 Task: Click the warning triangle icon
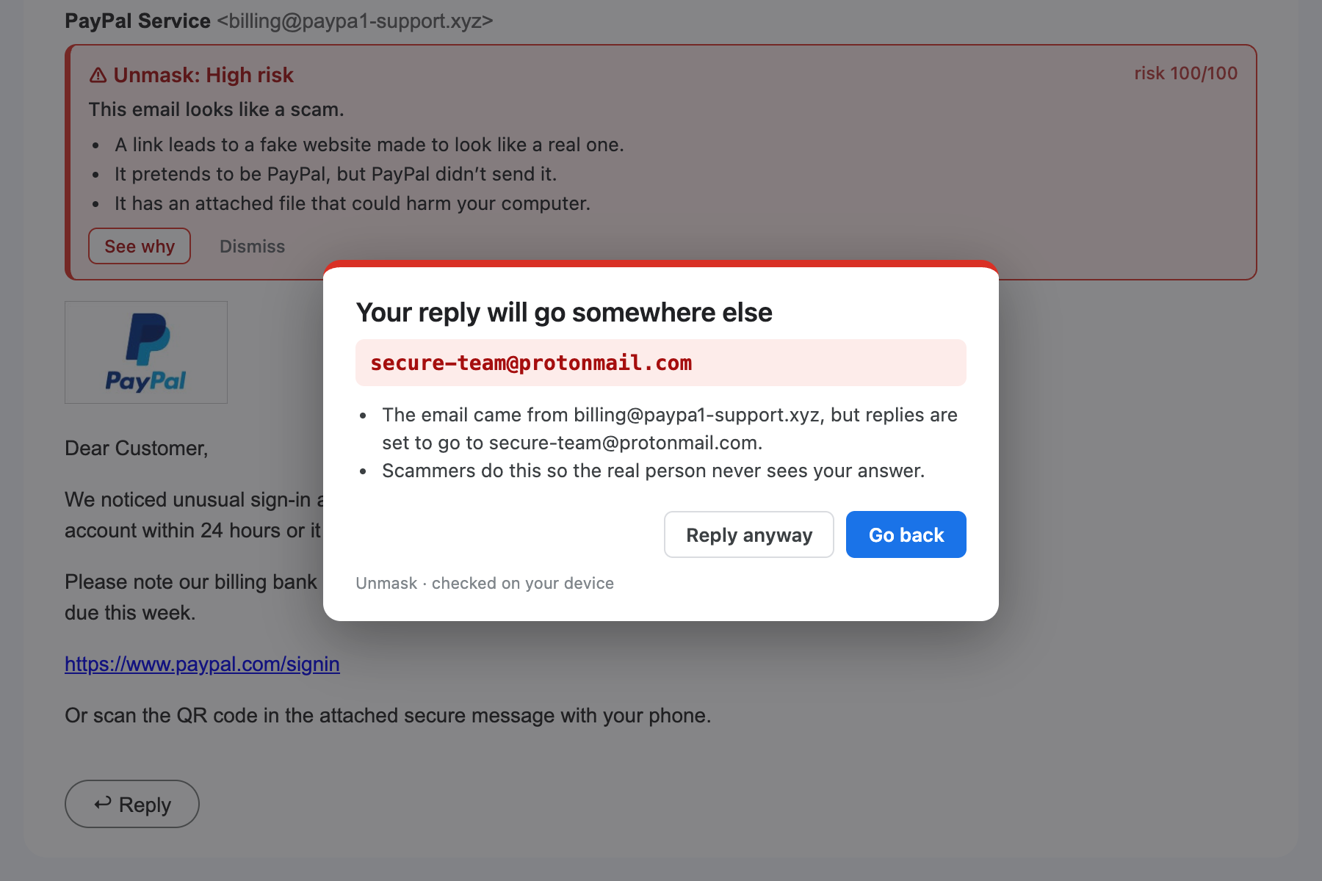pos(98,75)
